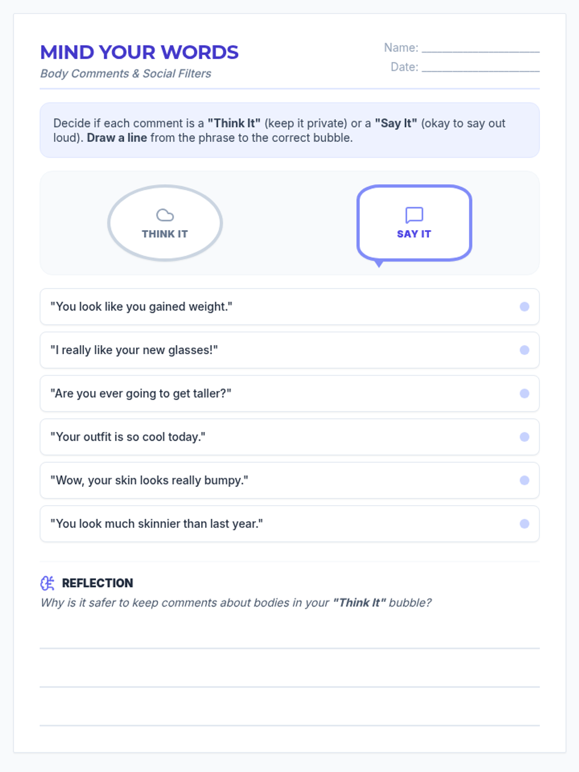Screen dimensions: 579x772
Task: Click the brain icon beside Reflection
Action: (x=47, y=583)
